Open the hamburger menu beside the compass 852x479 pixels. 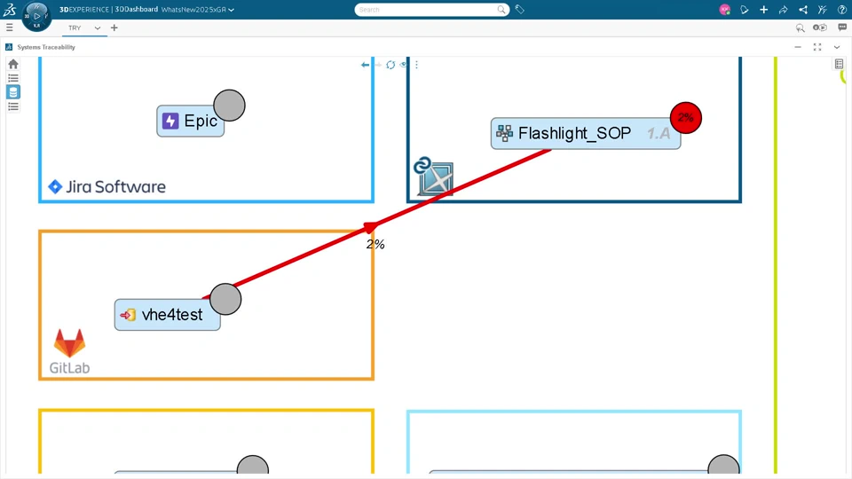tap(9, 27)
